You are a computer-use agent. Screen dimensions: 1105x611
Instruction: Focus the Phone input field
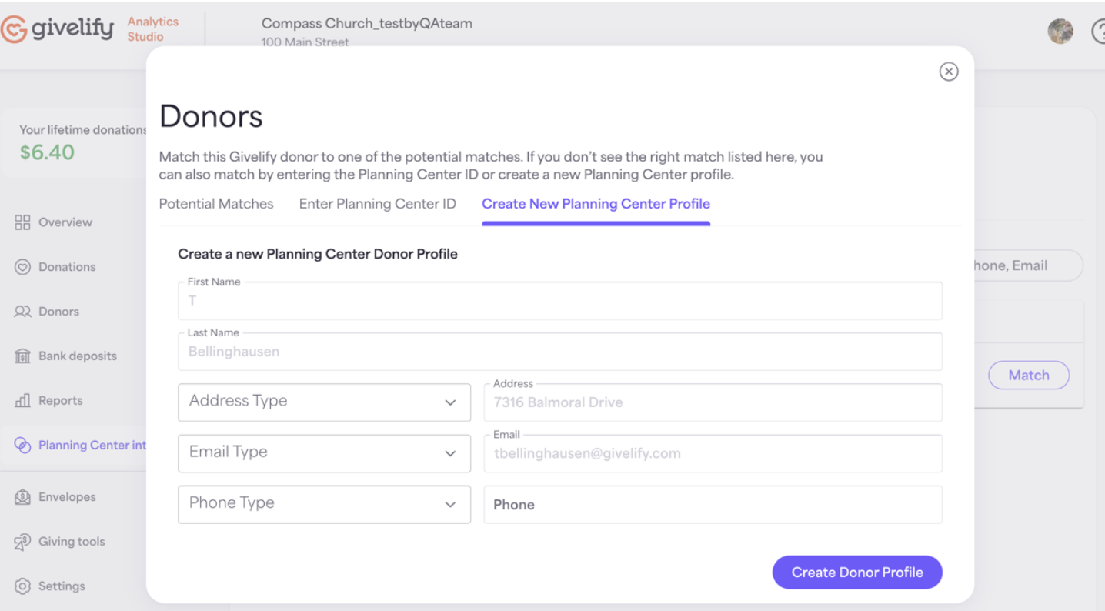pyautogui.click(x=713, y=504)
